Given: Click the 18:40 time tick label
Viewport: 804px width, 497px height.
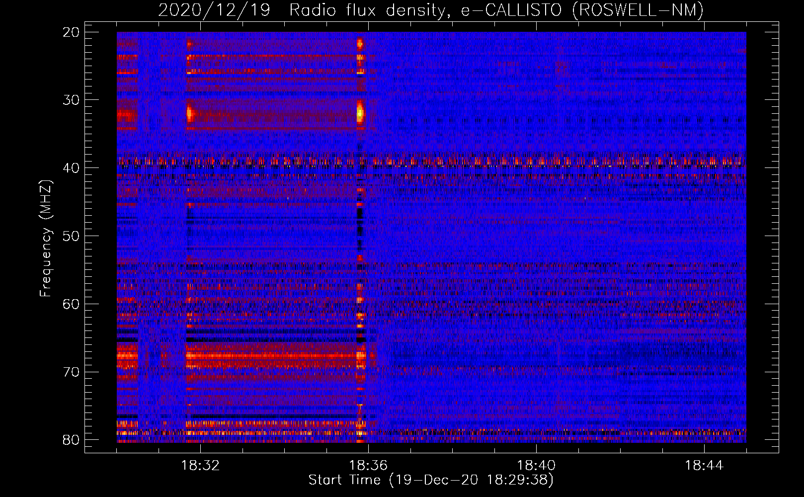Looking at the screenshot, I should (536, 466).
